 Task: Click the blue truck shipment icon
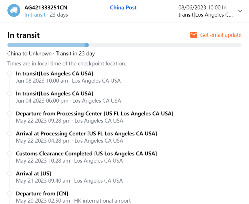point(14,11)
